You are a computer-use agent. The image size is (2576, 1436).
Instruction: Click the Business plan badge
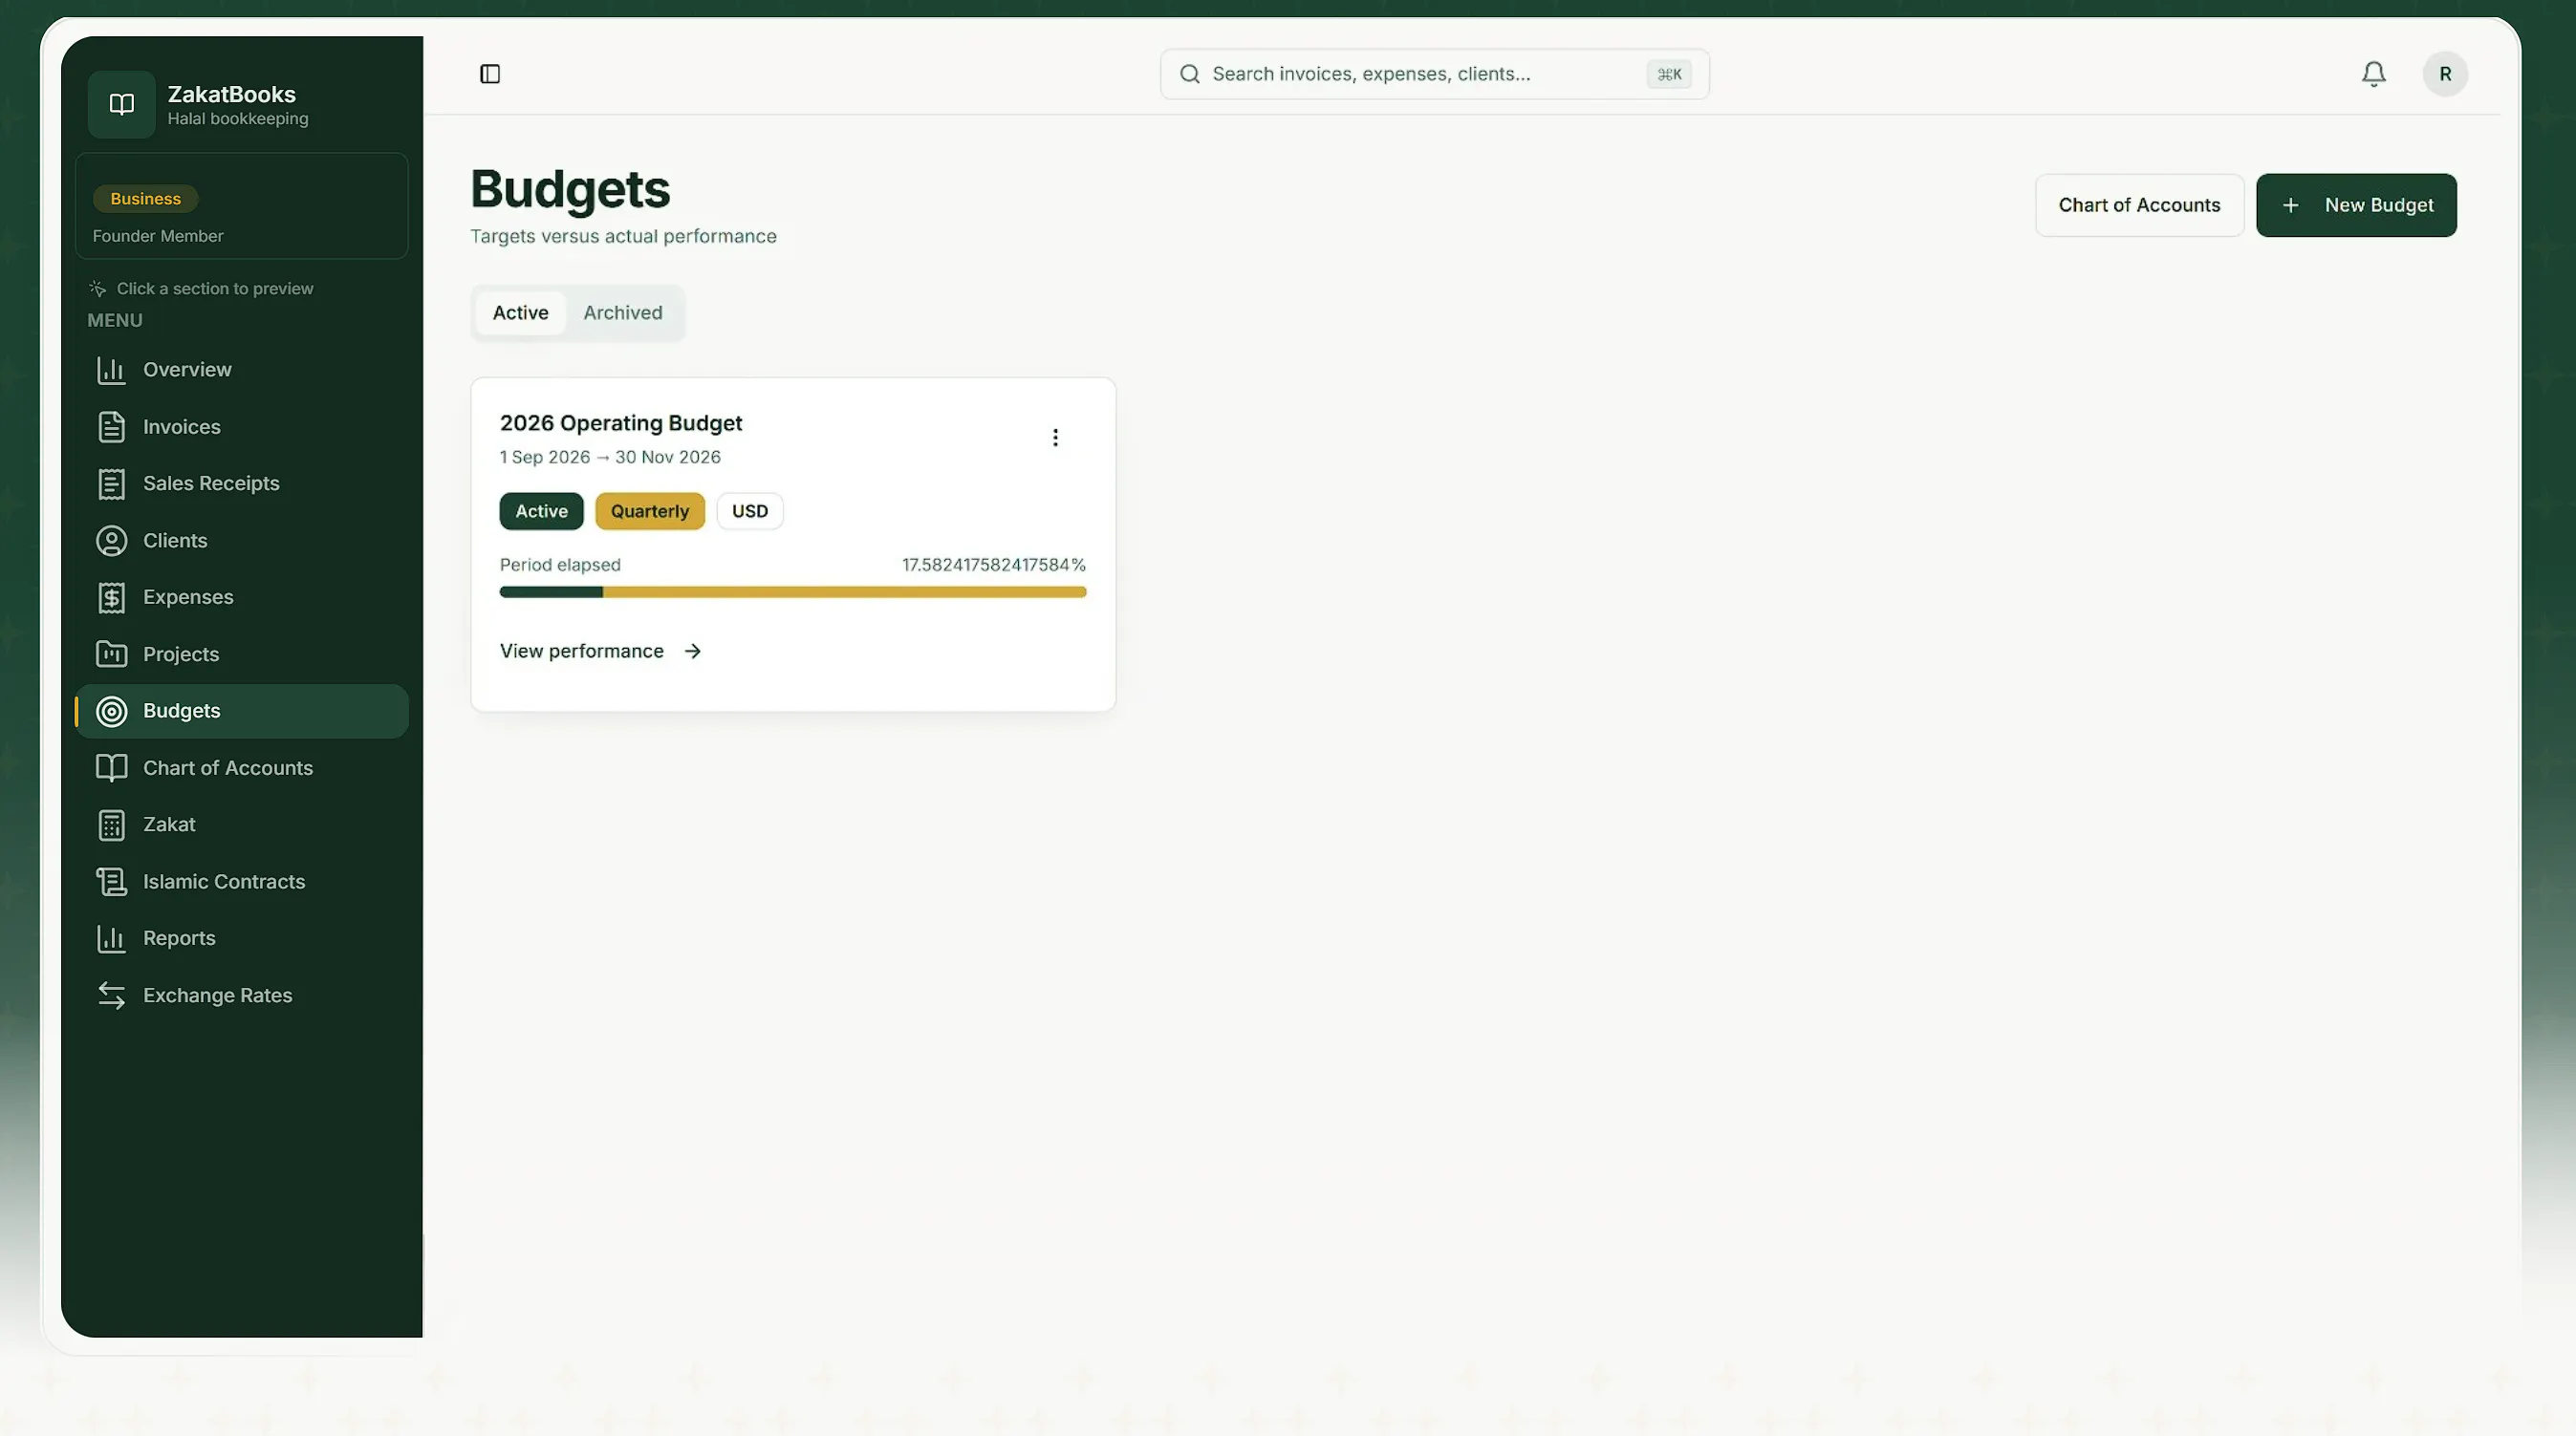pos(146,199)
